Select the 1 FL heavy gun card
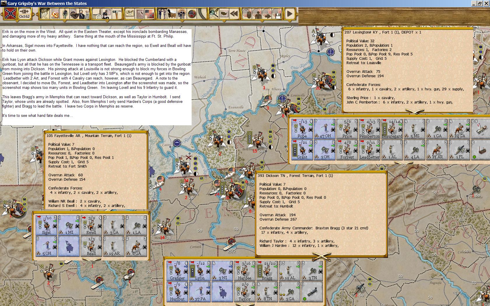 coord(459,150)
